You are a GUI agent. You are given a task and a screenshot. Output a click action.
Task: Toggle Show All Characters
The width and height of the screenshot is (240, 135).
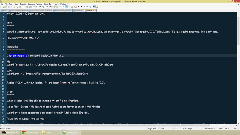click(63, 7)
